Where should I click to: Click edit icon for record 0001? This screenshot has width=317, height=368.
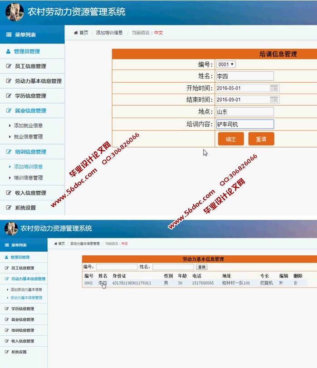pos(282,283)
